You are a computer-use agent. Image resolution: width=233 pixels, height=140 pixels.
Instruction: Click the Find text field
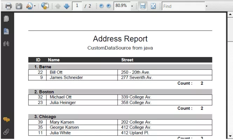point(183,6)
